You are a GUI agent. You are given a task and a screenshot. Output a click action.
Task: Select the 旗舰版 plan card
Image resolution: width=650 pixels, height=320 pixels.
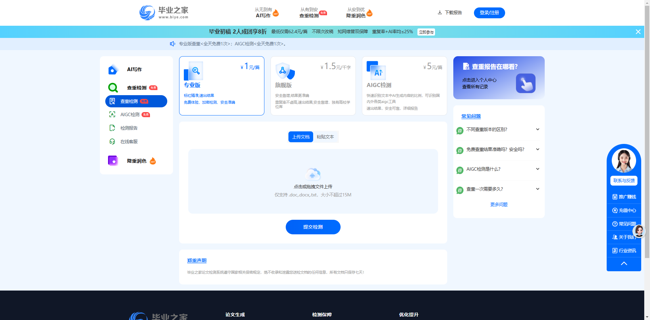pyautogui.click(x=313, y=86)
